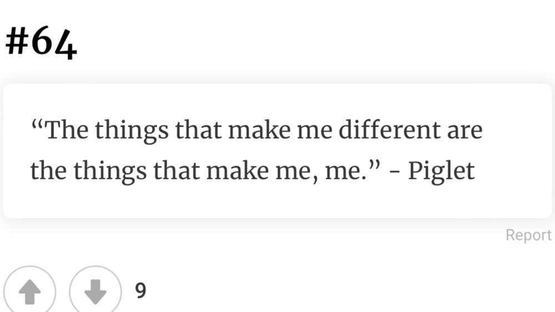
Task: Click the first line of the quote
Action: [256, 131]
